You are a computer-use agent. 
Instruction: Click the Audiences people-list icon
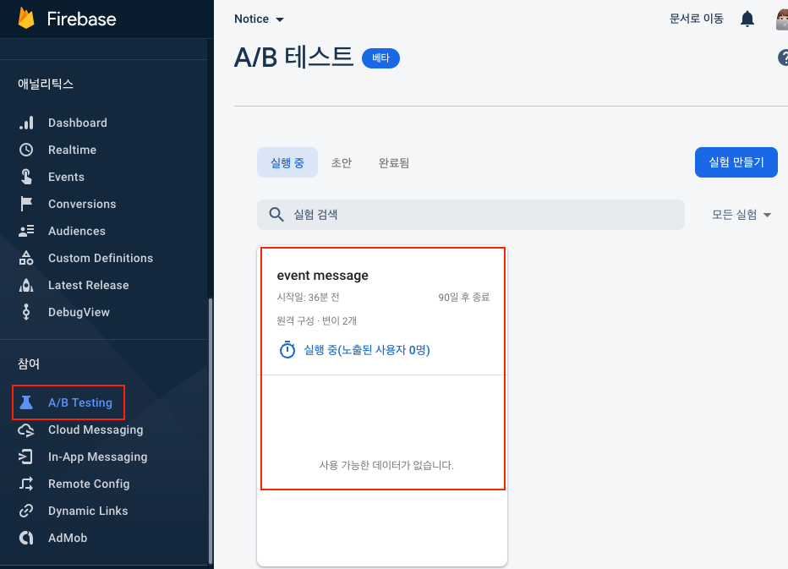click(26, 231)
